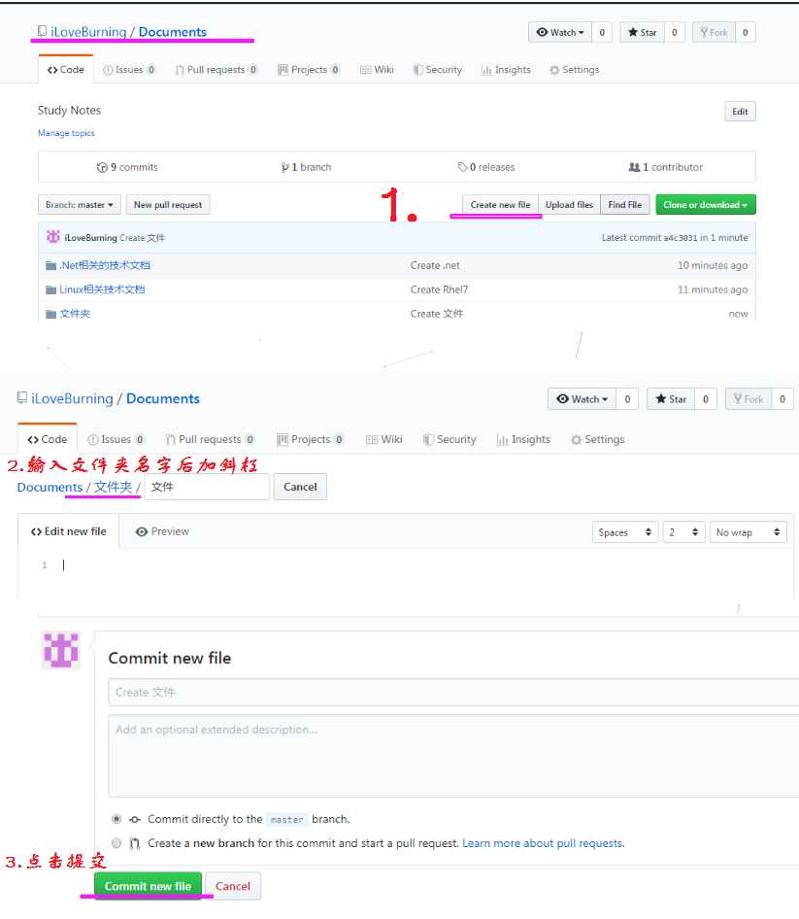View the 1 contributor link
This screenshot has height=919, width=799.
pos(665,167)
